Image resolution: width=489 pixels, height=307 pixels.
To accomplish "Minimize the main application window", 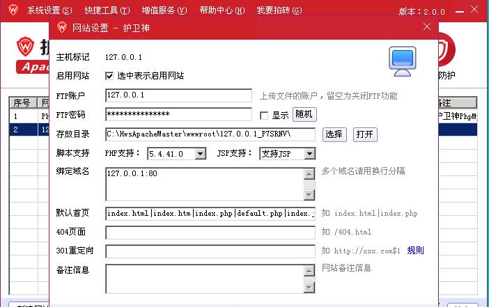I will pos(460,12).
